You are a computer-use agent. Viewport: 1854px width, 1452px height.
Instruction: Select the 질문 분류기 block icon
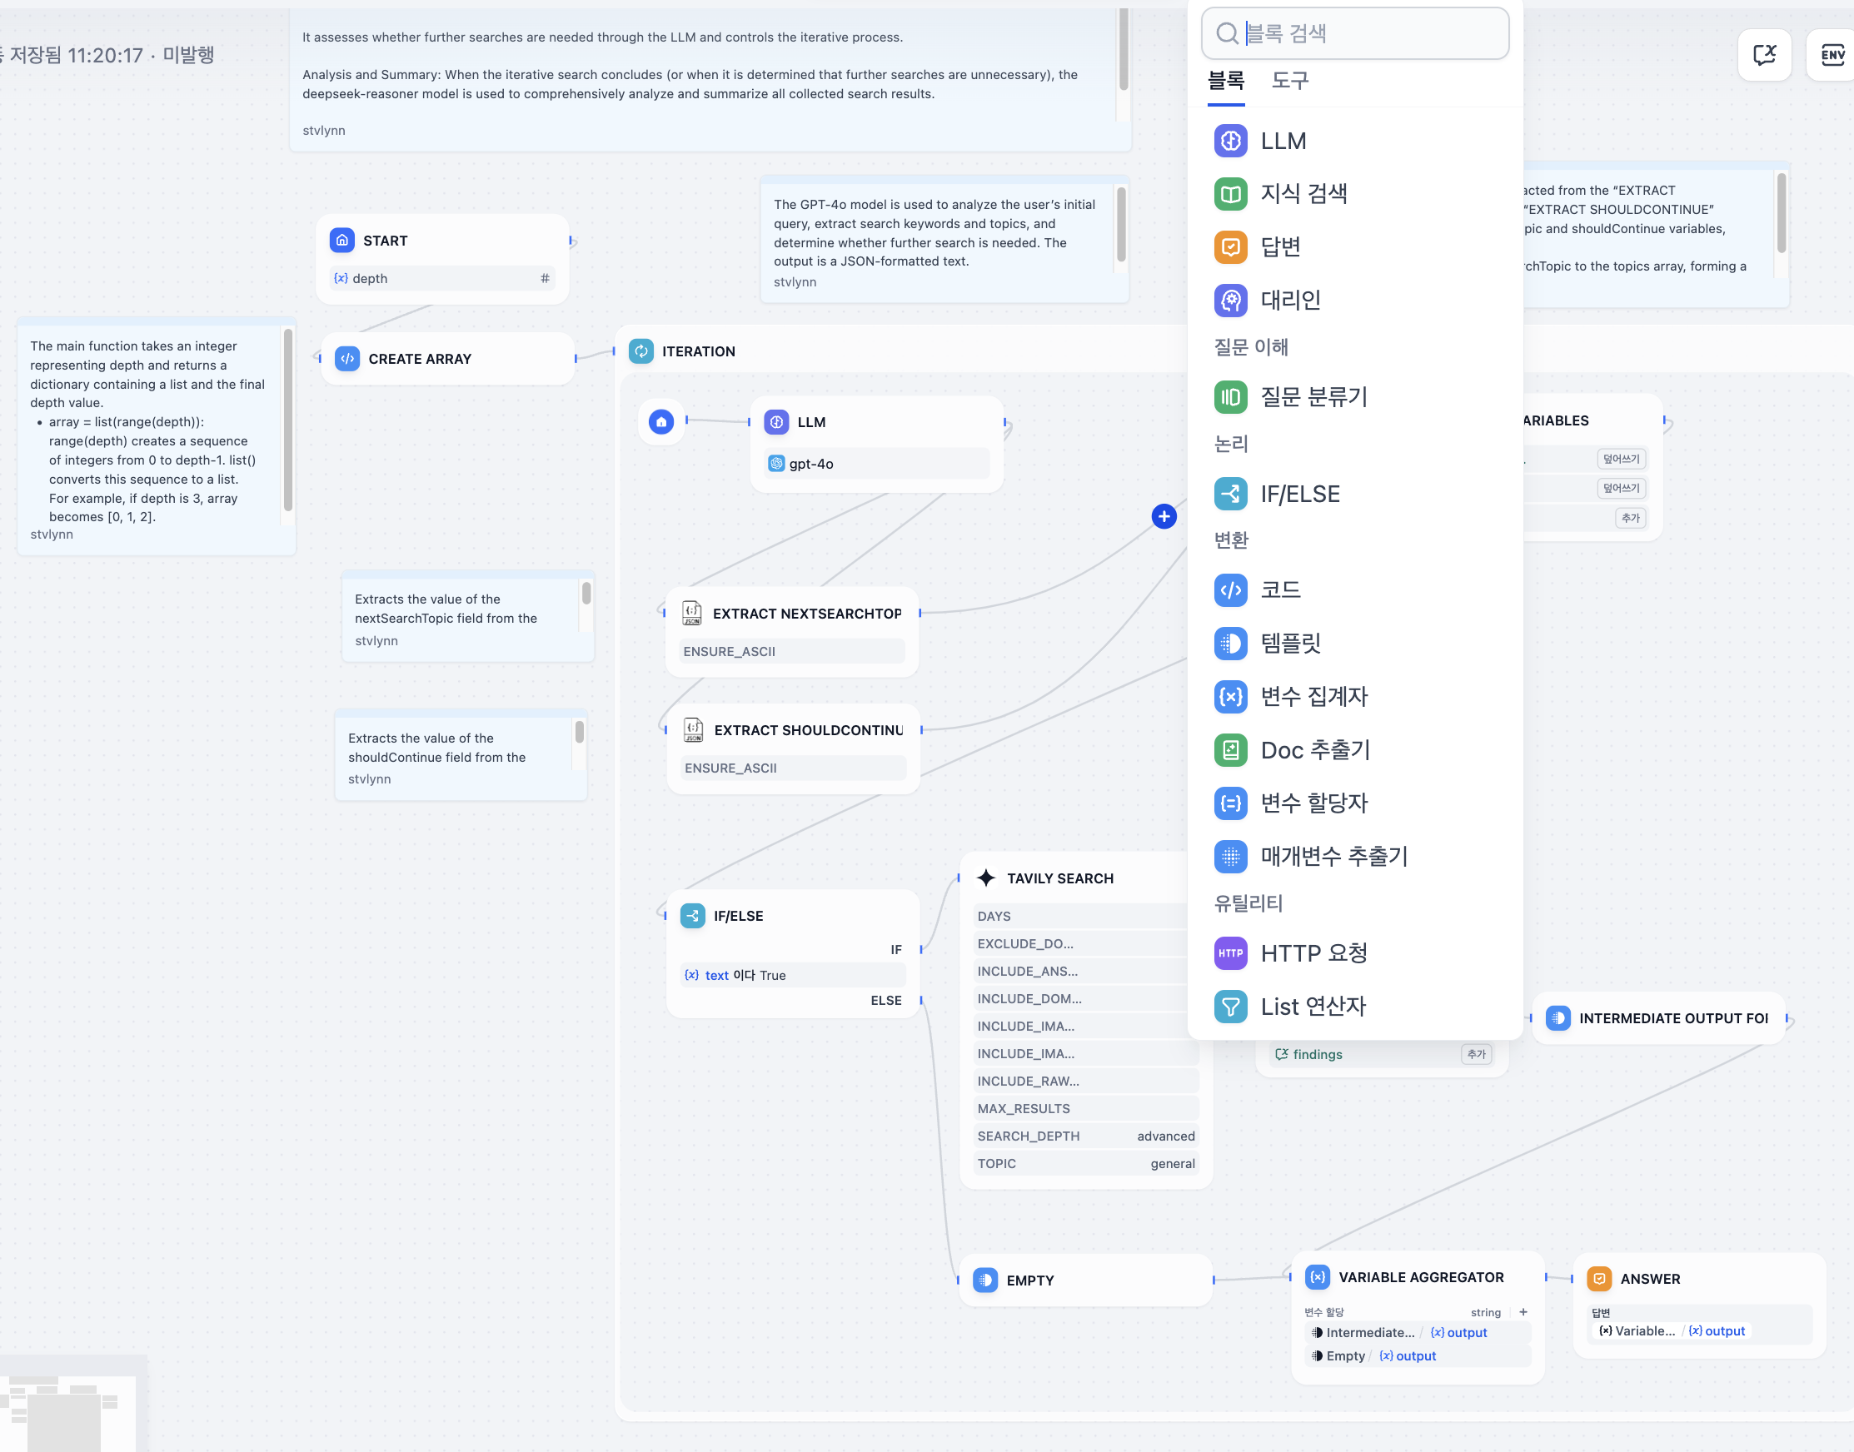point(1230,397)
